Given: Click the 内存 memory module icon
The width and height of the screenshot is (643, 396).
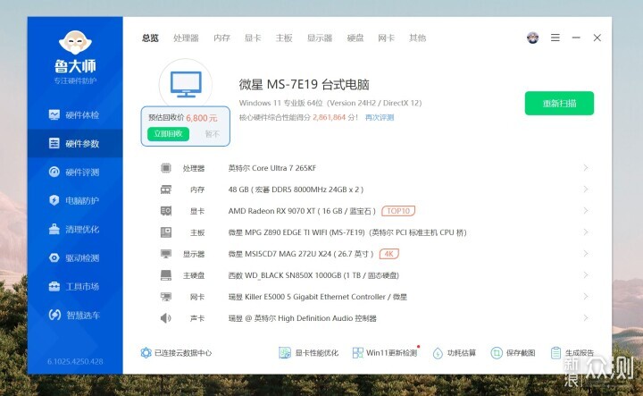Looking at the screenshot, I should [x=166, y=190].
